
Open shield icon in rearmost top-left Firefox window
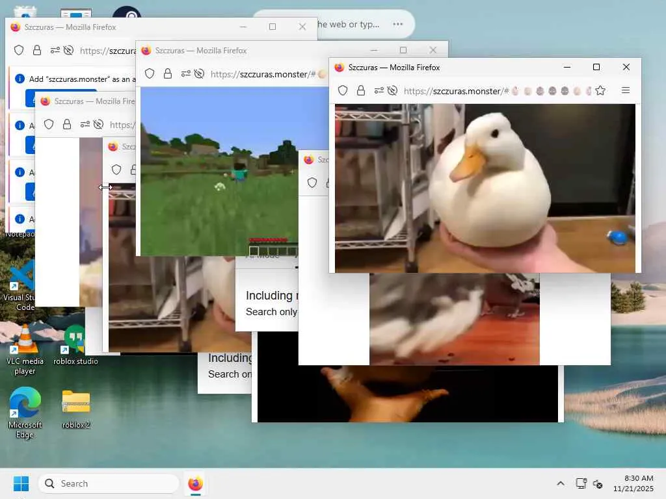(x=19, y=50)
